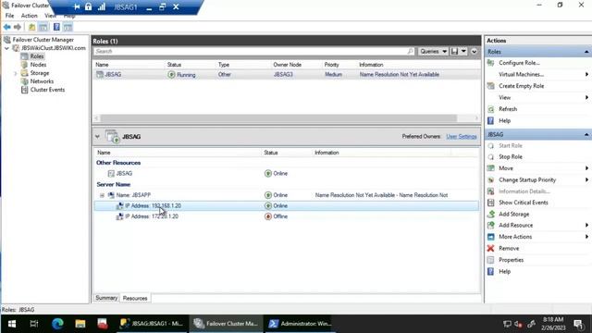Open the File menu
Image resolution: width=592 pixels, height=333 pixels.
pos(9,16)
